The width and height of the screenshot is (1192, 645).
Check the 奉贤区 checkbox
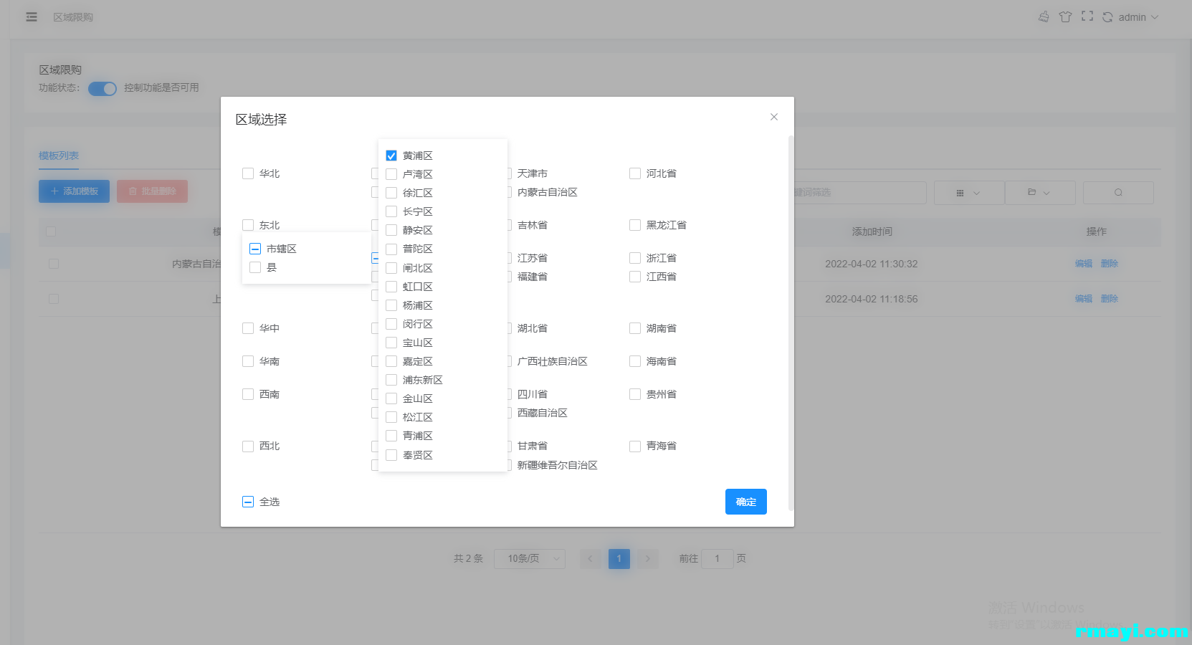click(x=391, y=455)
